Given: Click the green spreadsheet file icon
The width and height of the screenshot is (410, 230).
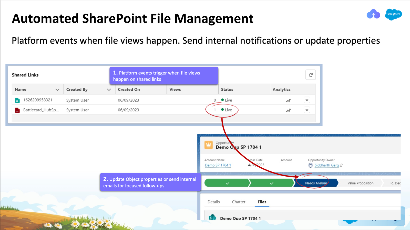Looking at the screenshot, I should click(17, 100).
